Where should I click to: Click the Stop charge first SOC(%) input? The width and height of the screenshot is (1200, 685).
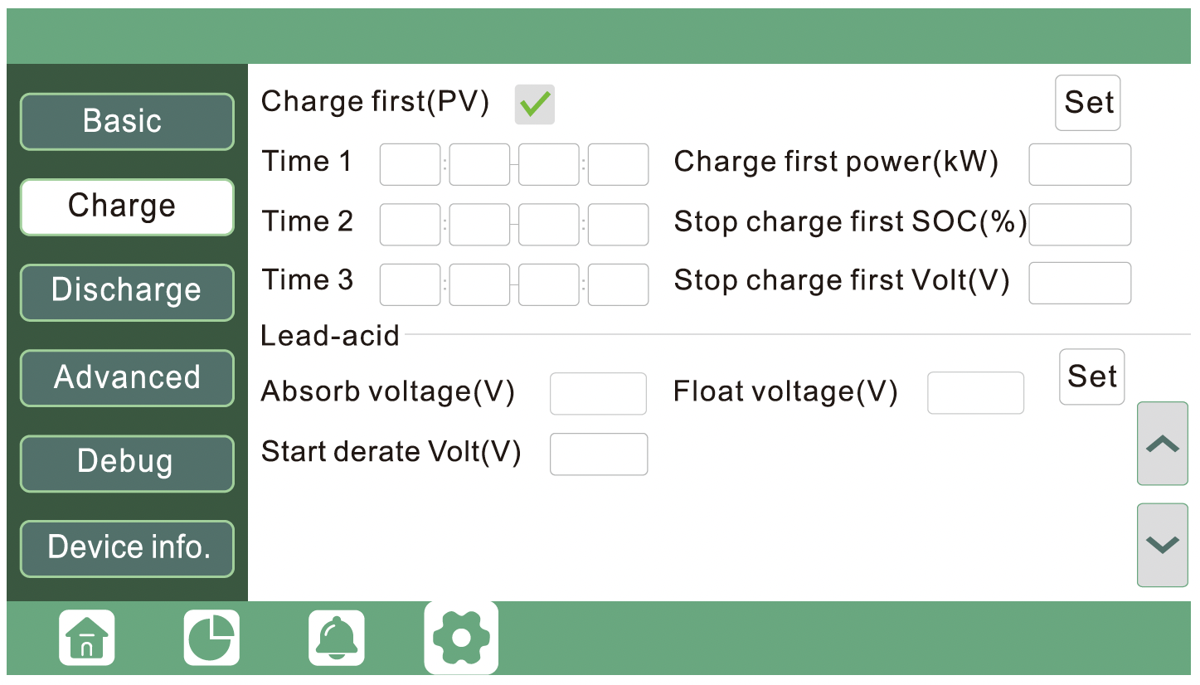pyautogui.click(x=1079, y=225)
